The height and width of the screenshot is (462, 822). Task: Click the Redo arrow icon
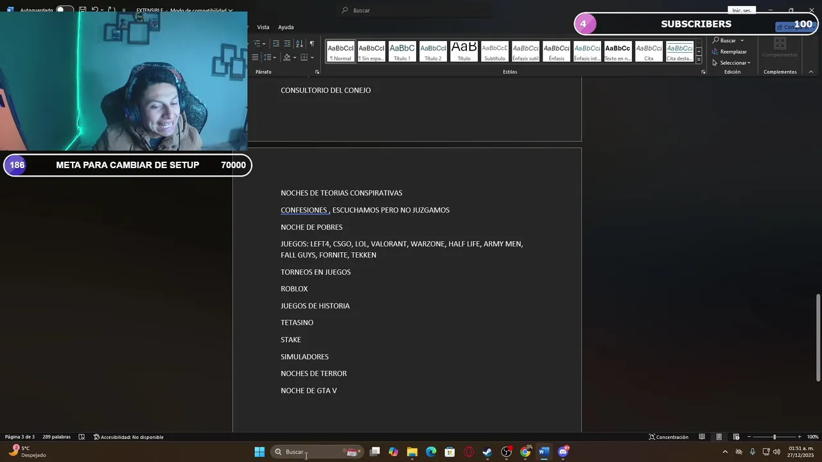(110, 10)
